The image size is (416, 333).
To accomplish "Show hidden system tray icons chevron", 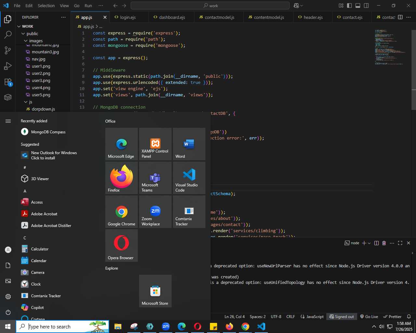I will (374, 326).
